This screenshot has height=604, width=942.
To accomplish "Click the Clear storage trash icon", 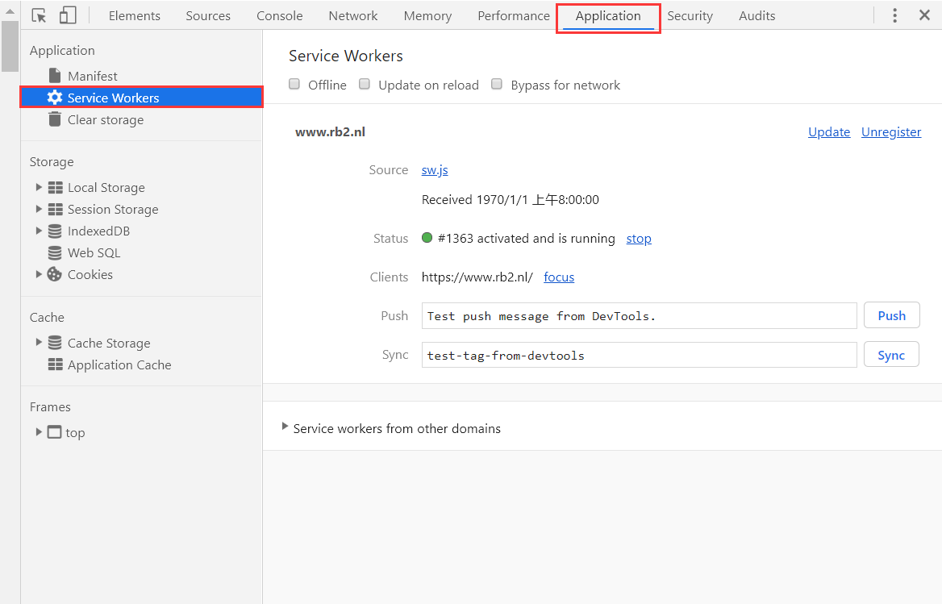I will pos(55,119).
